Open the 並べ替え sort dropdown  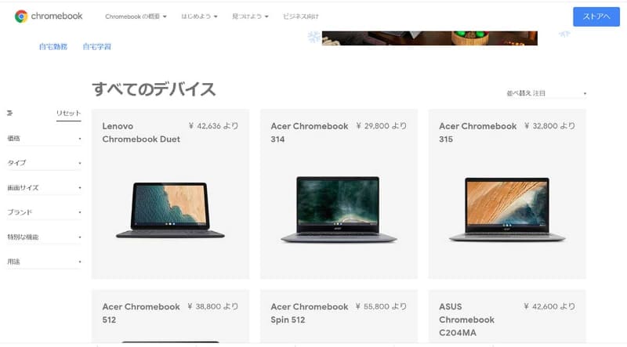[x=546, y=93]
